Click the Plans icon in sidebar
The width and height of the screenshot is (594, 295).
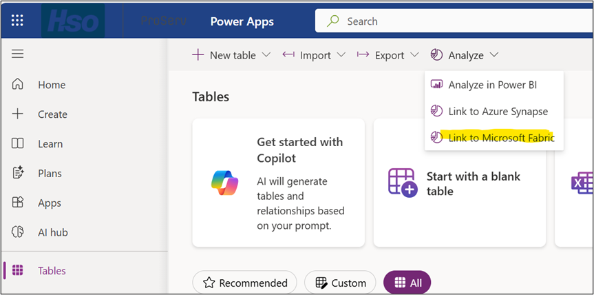[18, 174]
